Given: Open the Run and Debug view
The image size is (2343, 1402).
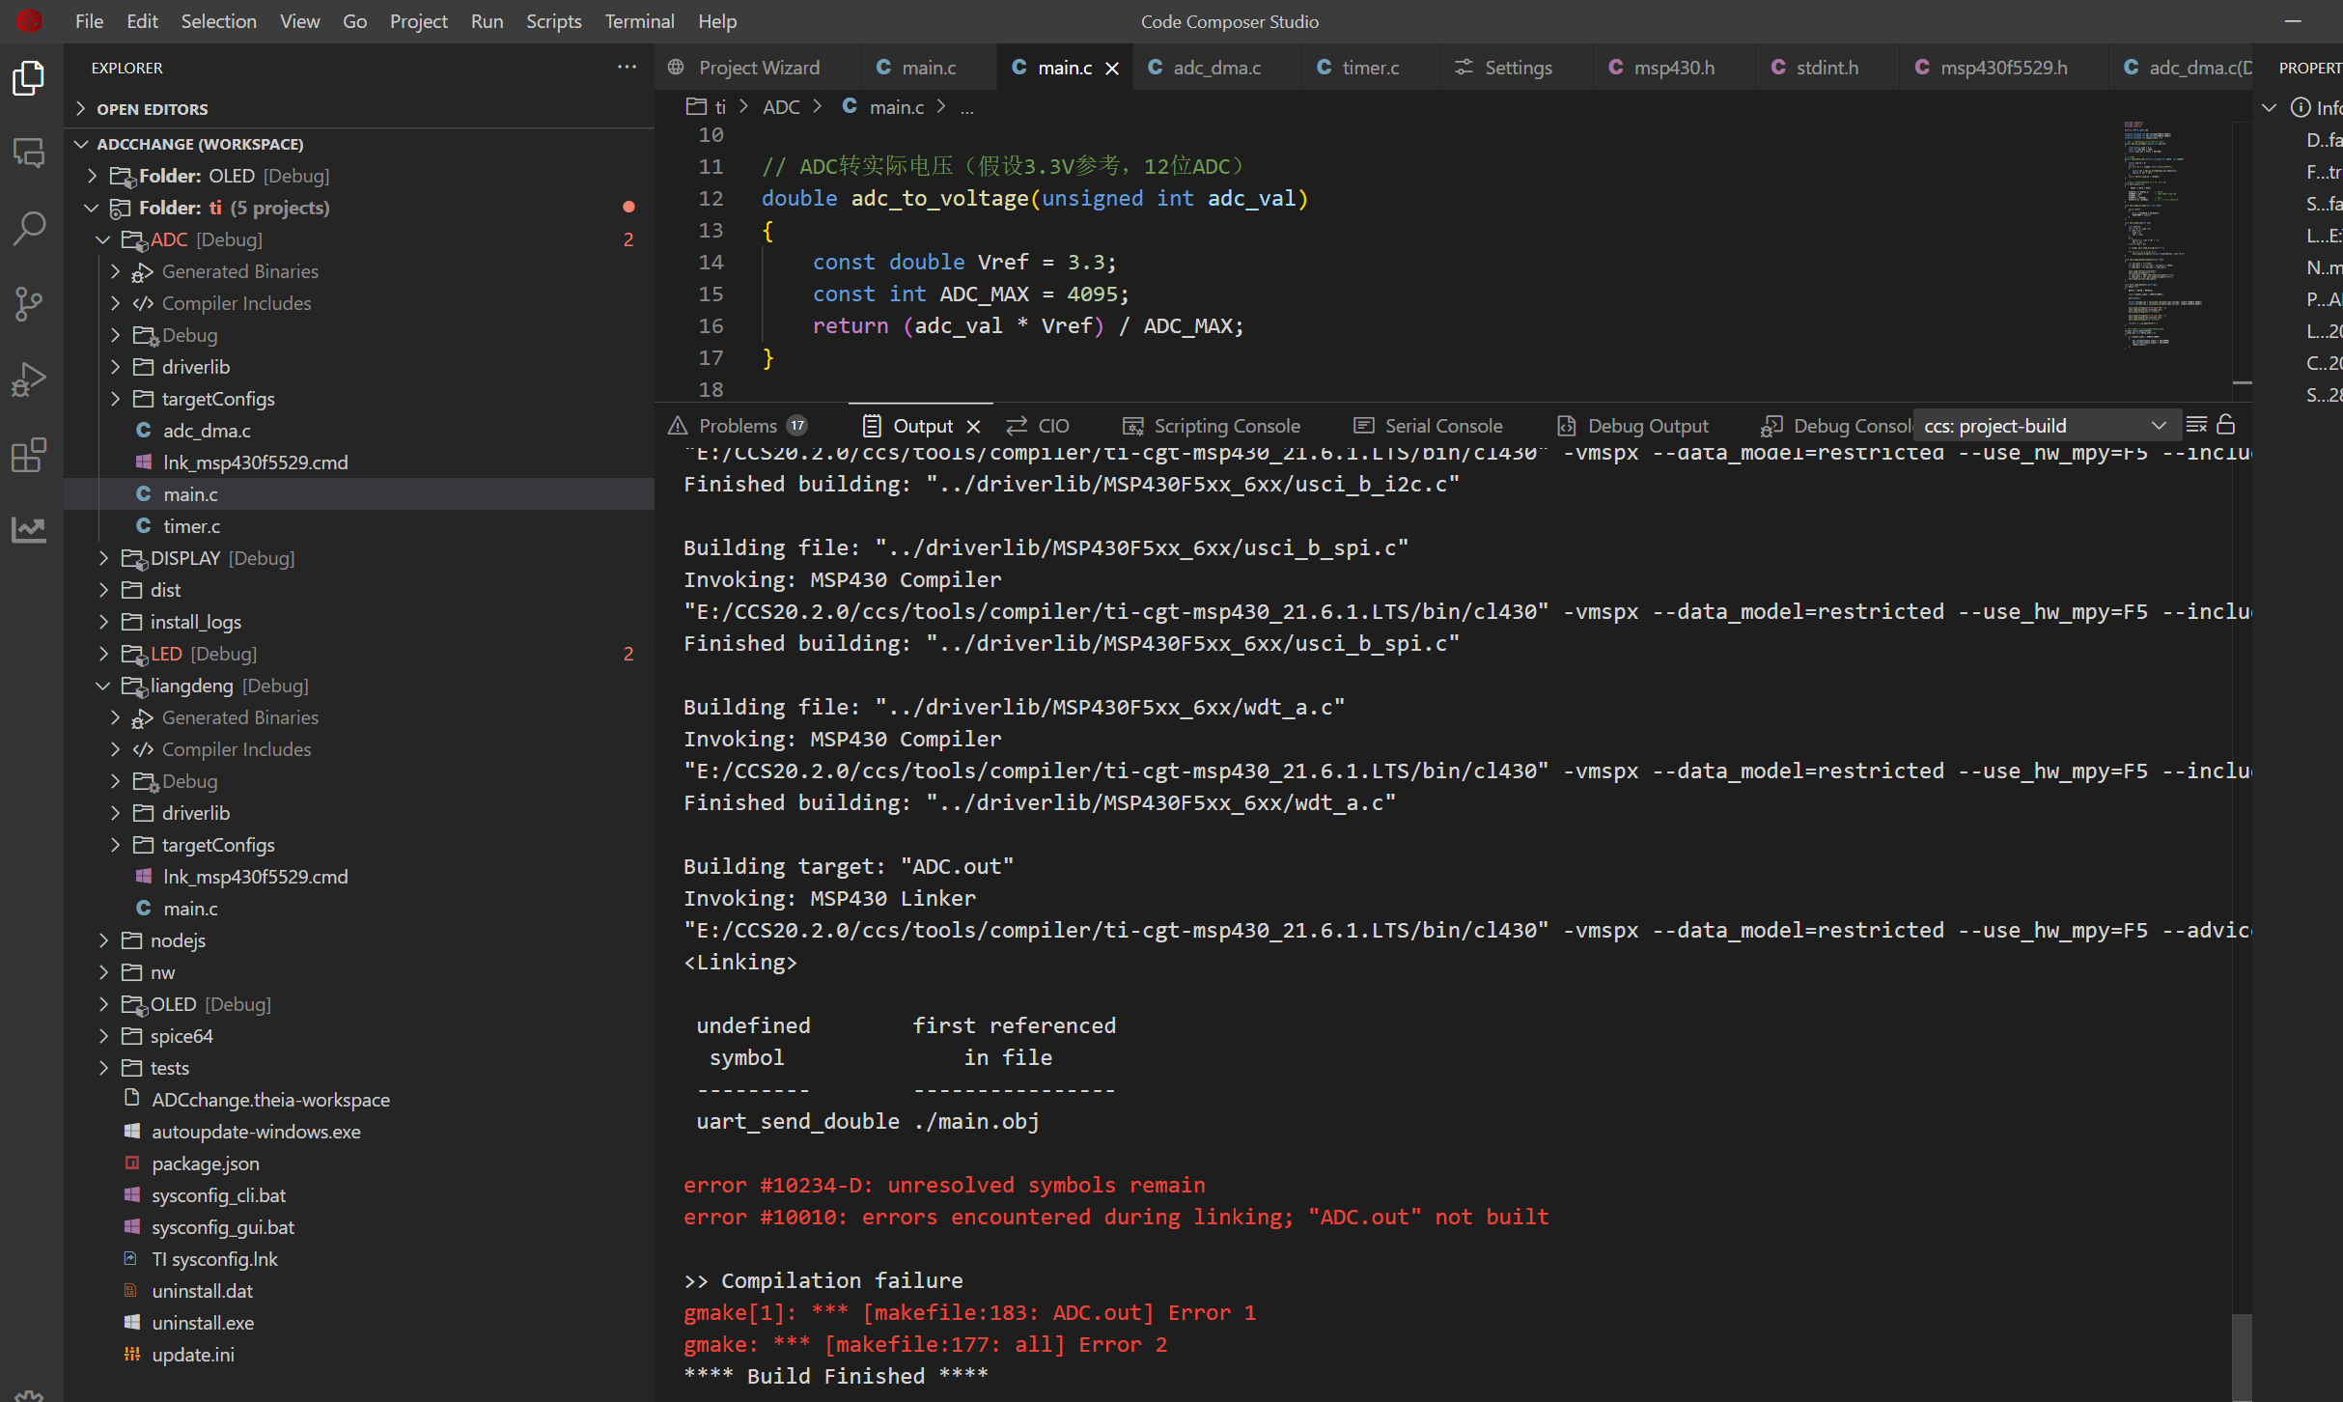Looking at the screenshot, I should [29, 379].
